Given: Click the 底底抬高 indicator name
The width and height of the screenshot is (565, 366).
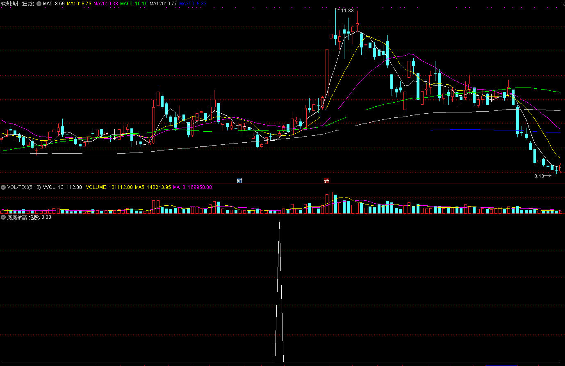Looking at the screenshot, I should click(17, 217).
